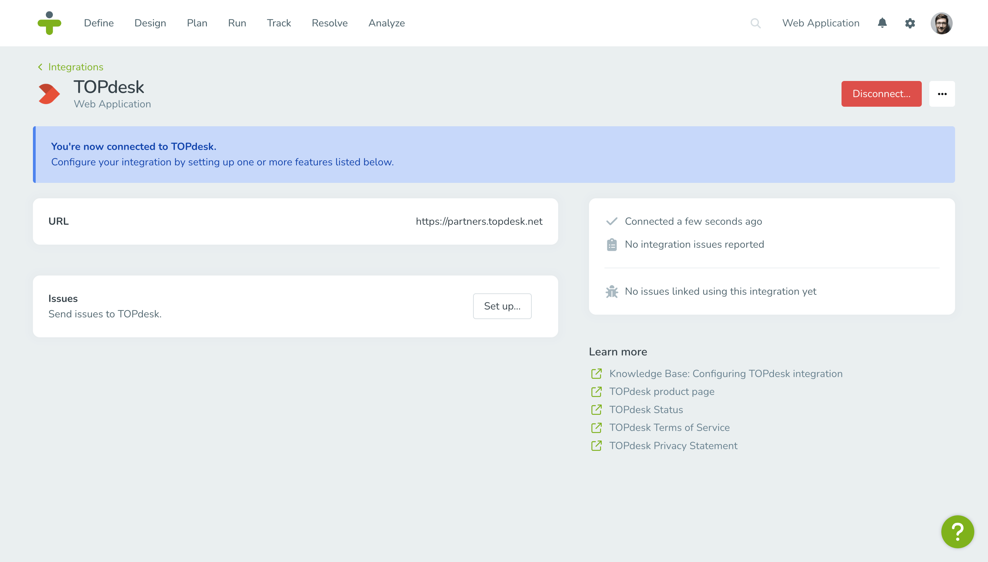
Task: Open the search magnifier icon
Action: tap(755, 23)
